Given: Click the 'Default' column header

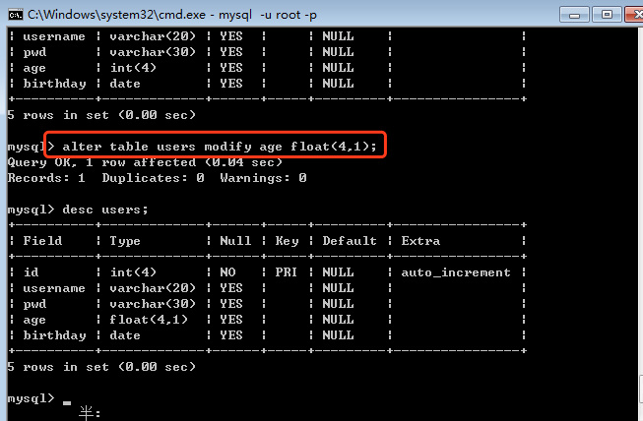Looking at the screenshot, I should click(x=350, y=241).
